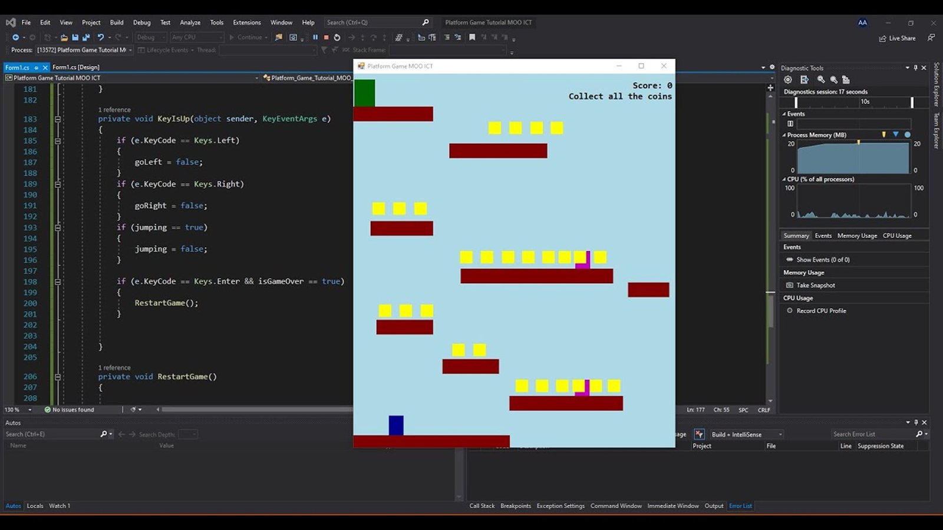Zoom in on the diagnostics timeline
The width and height of the screenshot is (943, 530).
pyautogui.click(x=821, y=79)
